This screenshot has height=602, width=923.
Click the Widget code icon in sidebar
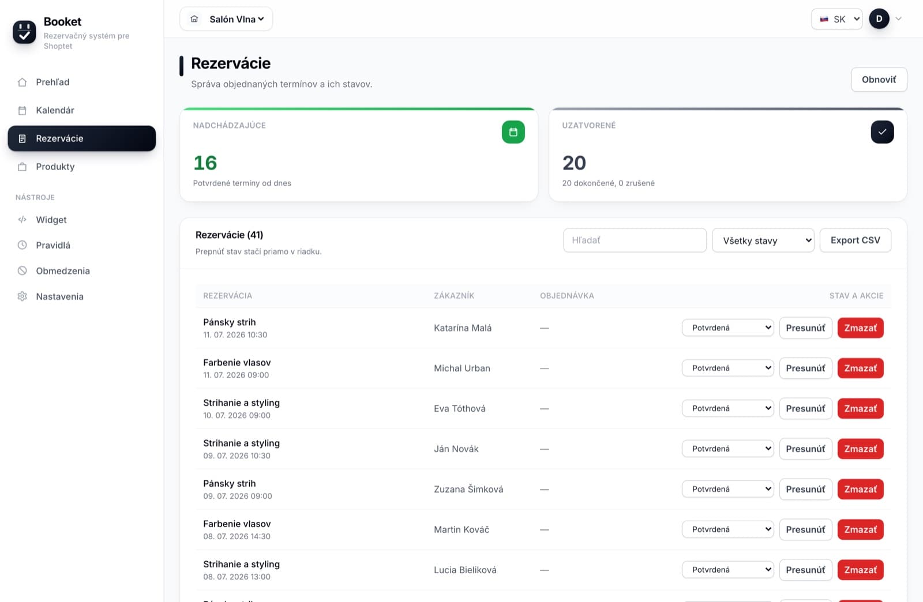[x=22, y=220]
